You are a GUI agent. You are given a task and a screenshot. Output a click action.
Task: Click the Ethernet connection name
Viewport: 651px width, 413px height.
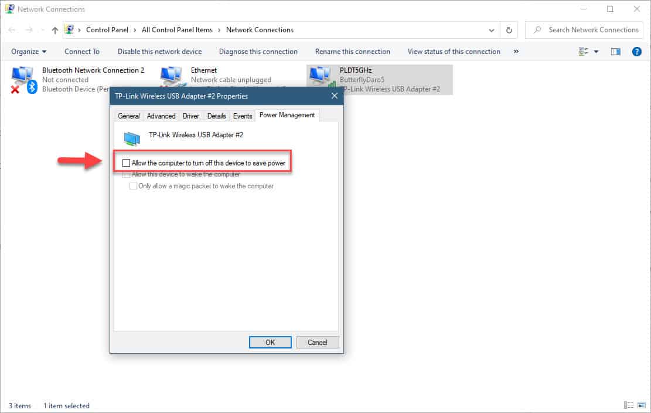204,70
